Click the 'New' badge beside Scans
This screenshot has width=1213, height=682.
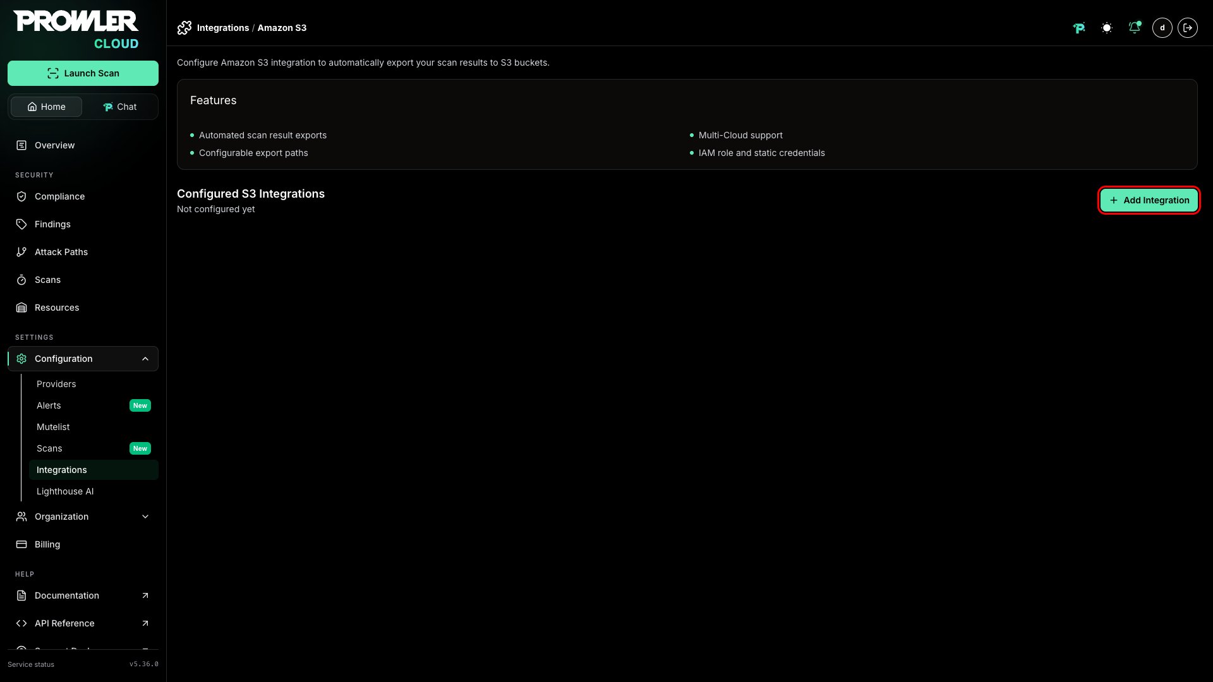(140, 448)
